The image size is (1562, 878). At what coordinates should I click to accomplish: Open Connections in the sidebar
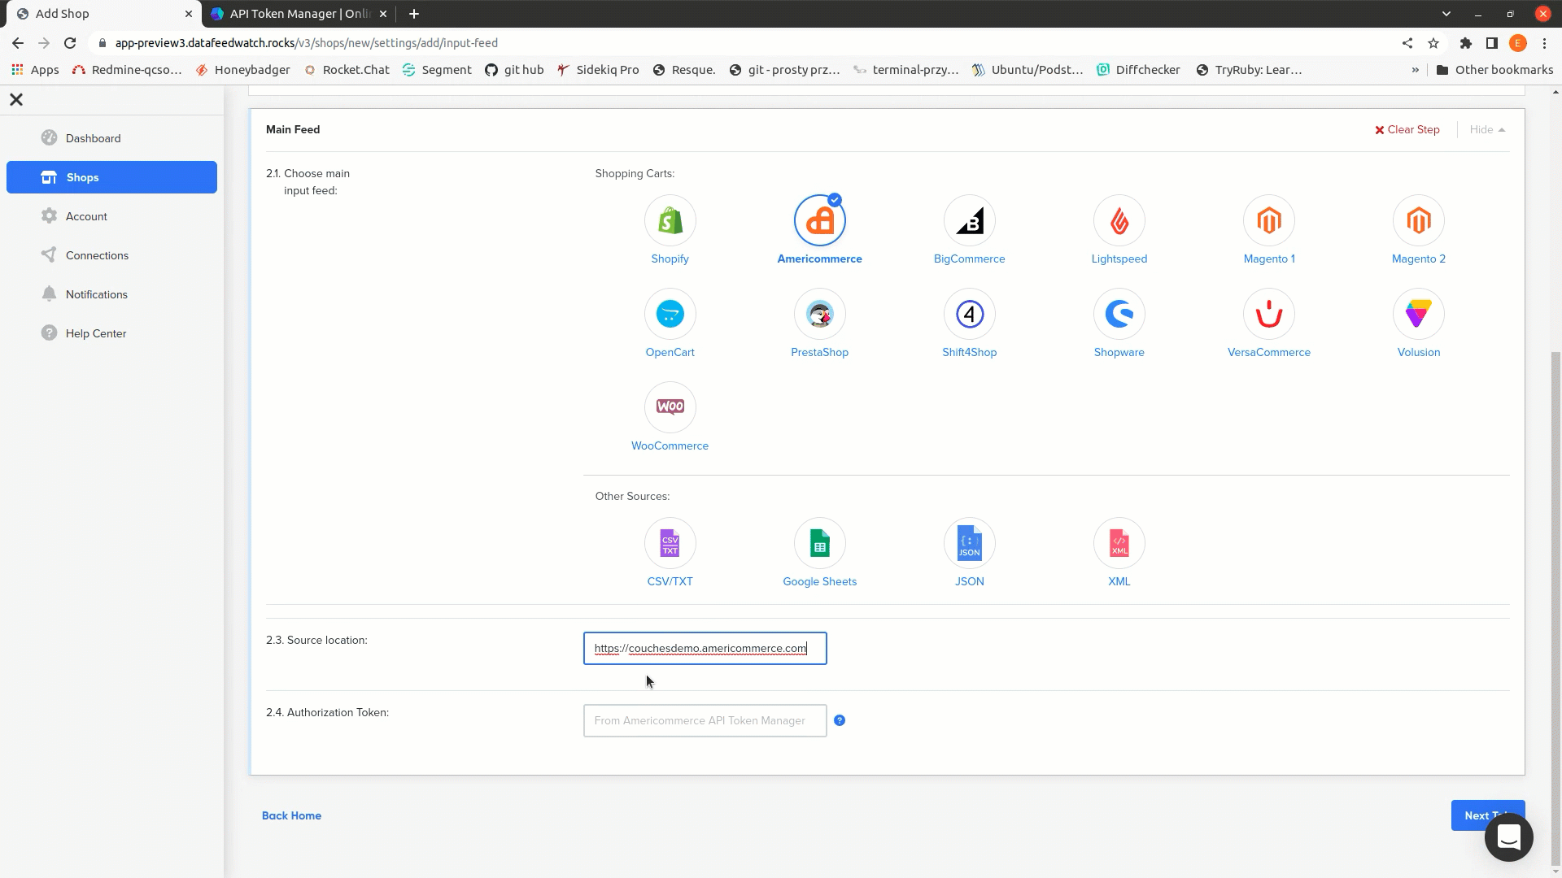click(111, 255)
